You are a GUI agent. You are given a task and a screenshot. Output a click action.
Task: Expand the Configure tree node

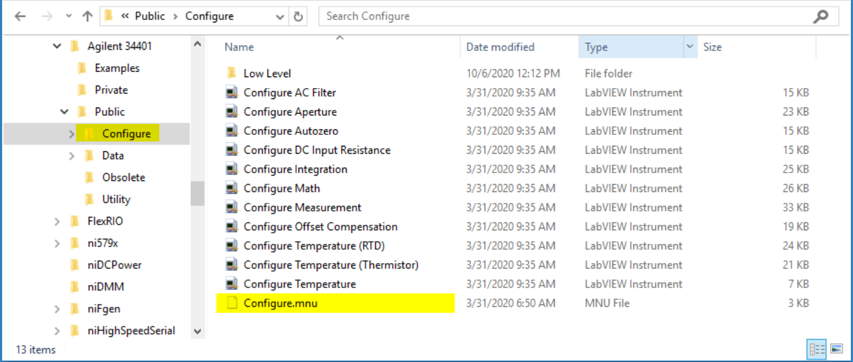(72, 134)
